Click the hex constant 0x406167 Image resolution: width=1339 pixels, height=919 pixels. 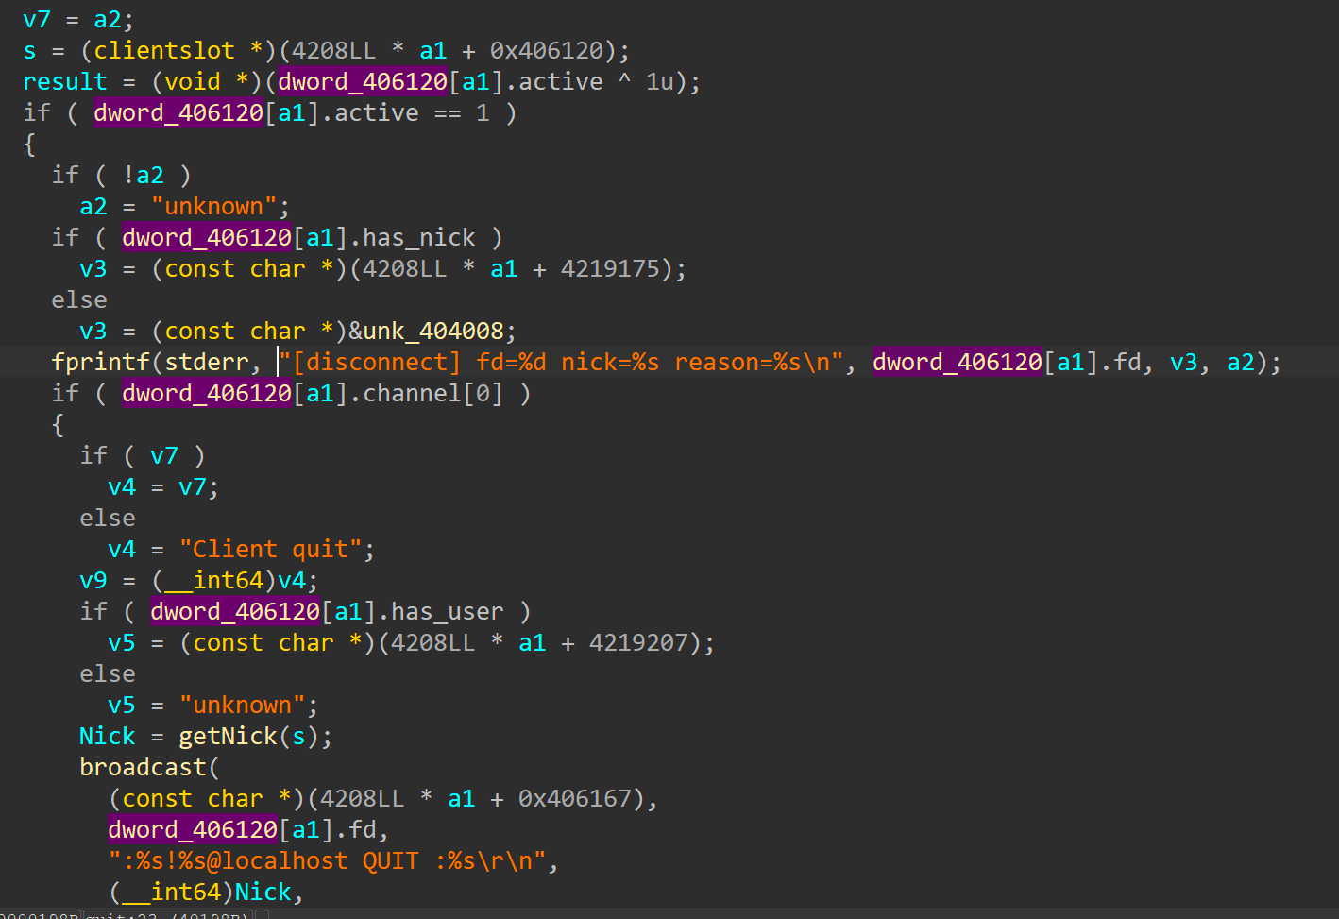pyautogui.click(x=574, y=798)
